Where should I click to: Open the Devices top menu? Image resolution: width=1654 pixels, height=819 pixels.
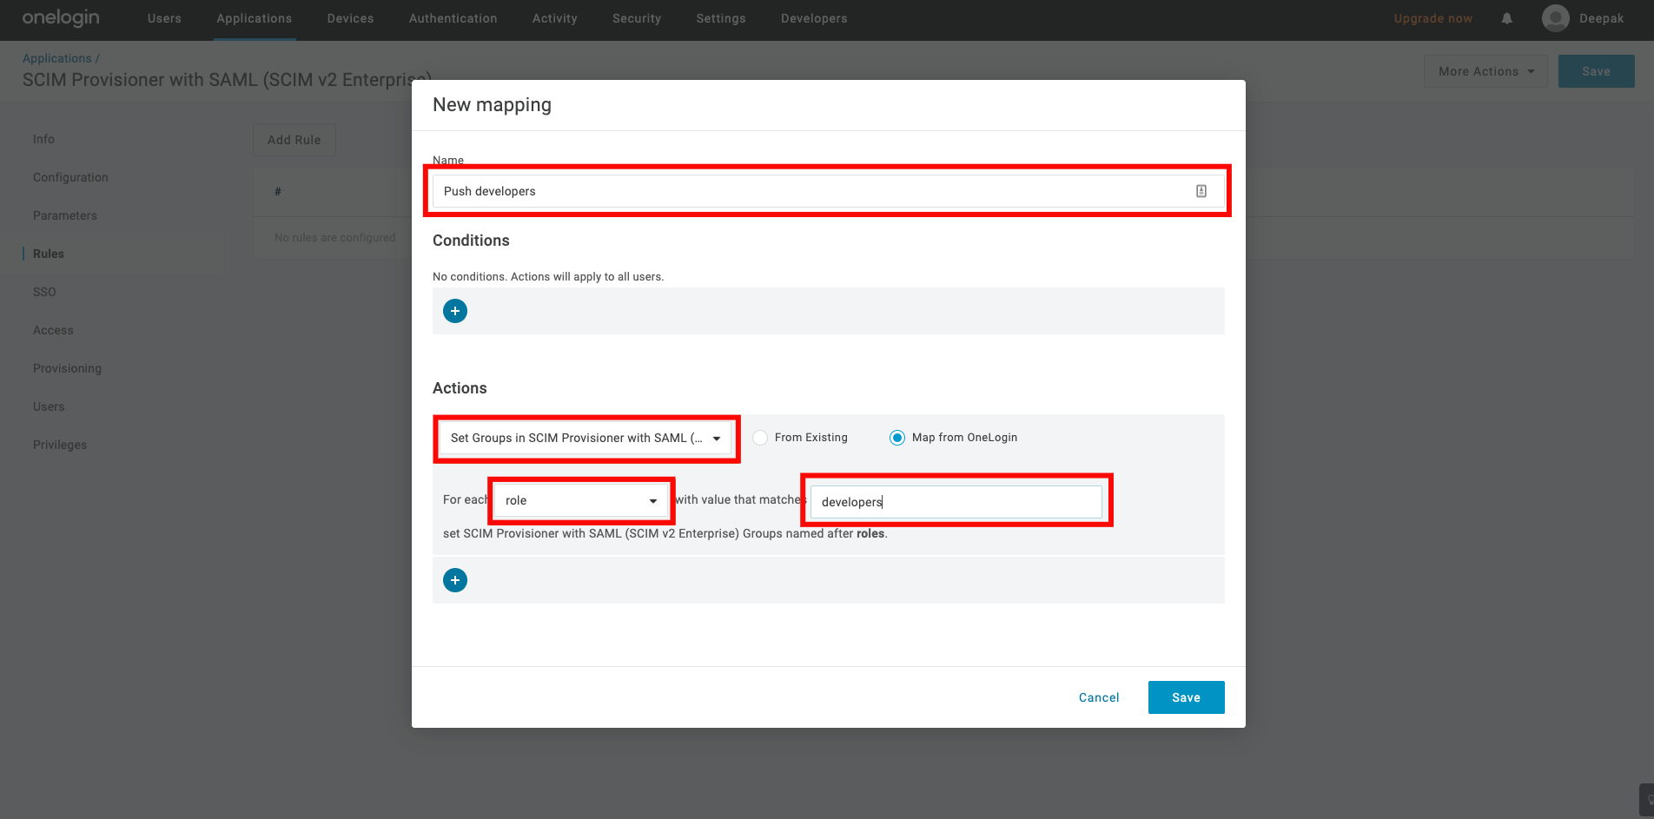coord(350,18)
